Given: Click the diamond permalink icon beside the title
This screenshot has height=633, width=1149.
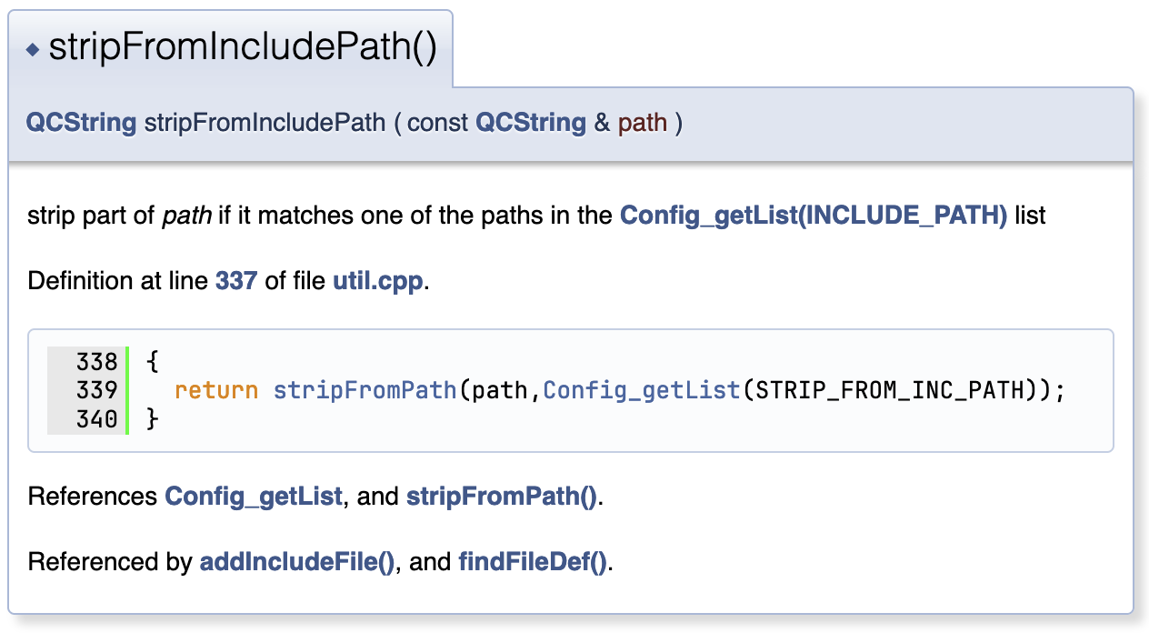Looking at the screenshot, I should click(34, 50).
